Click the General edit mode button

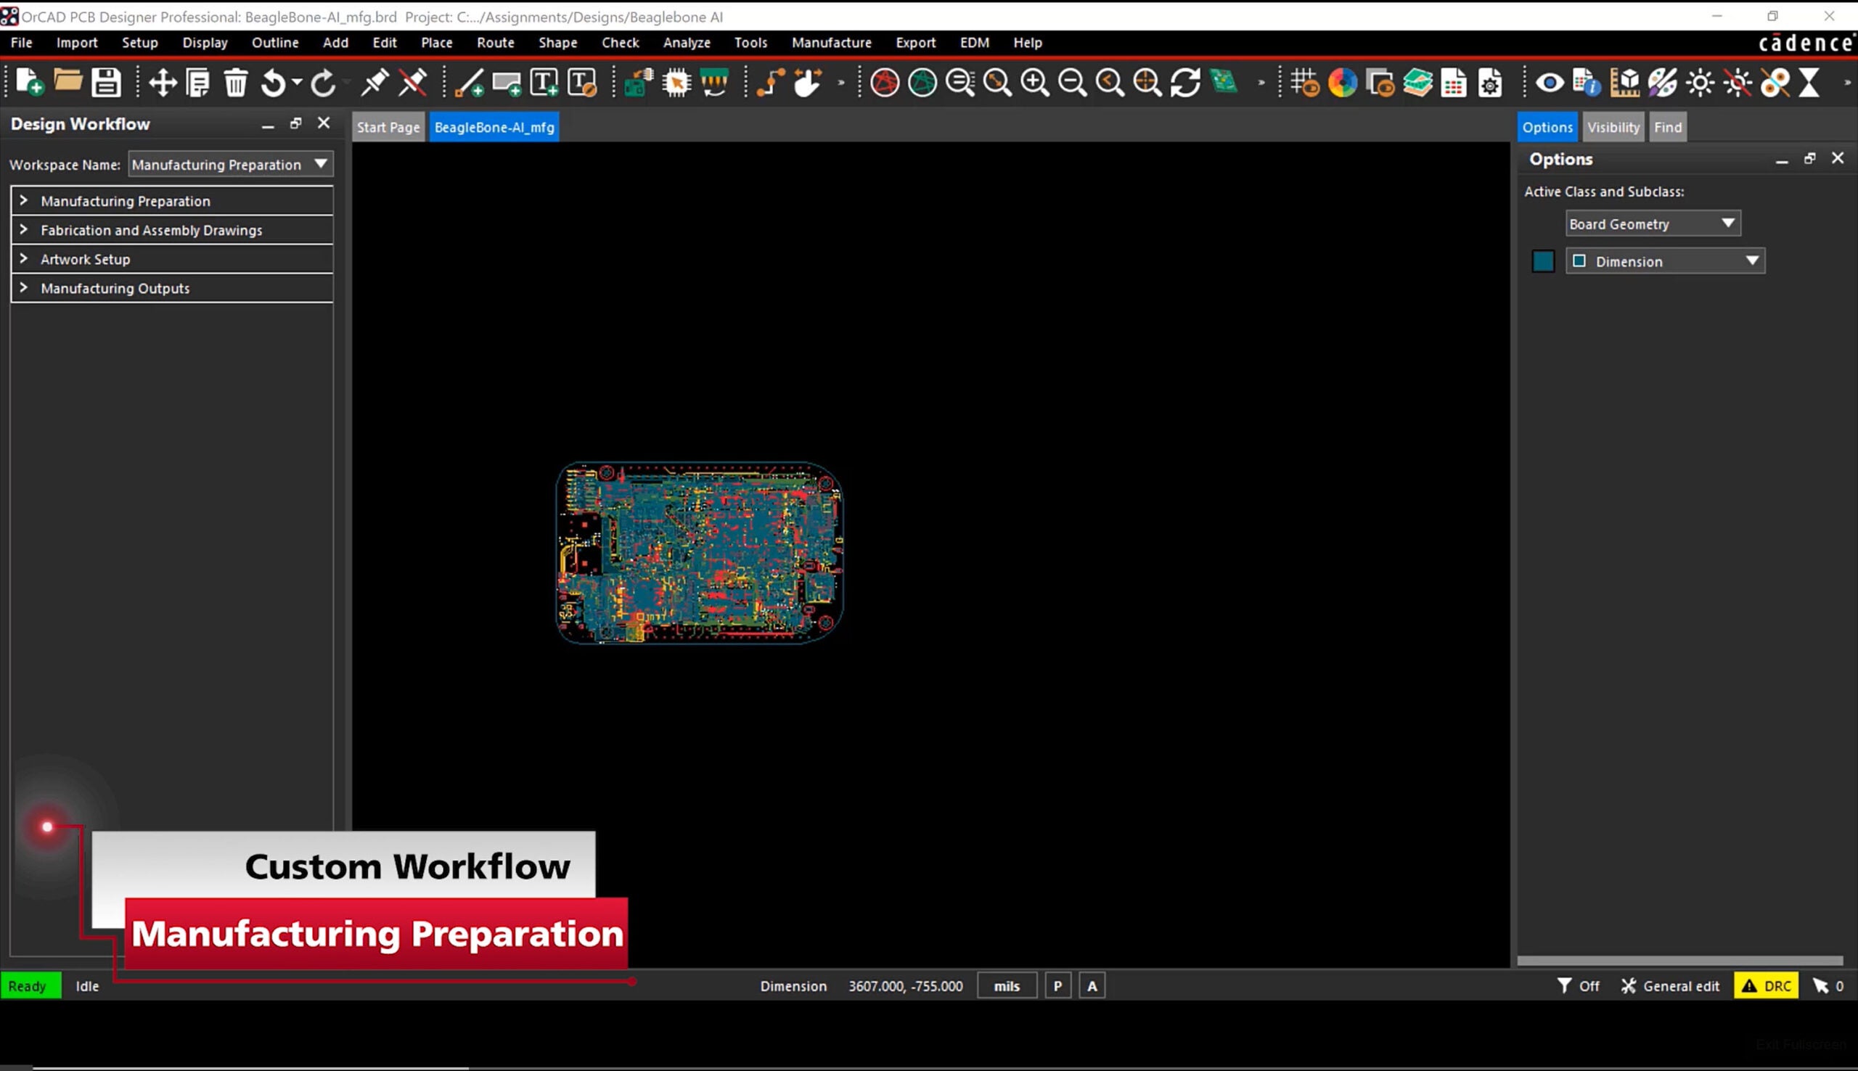[1671, 985]
